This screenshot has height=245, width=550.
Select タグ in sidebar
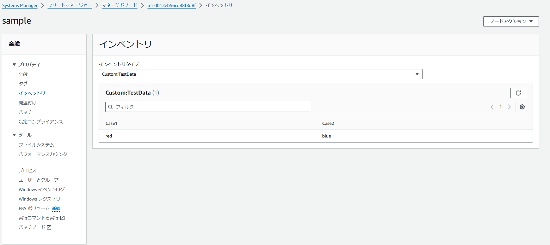pyautogui.click(x=23, y=84)
